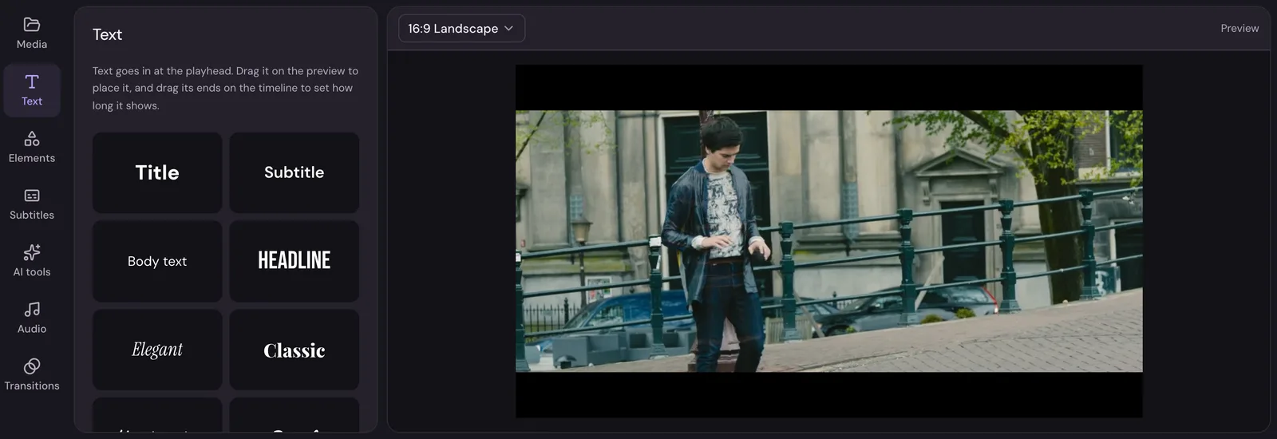Viewport: 1277px width, 439px height.
Task: Select the Text tool icon in sidebar
Action: click(32, 81)
